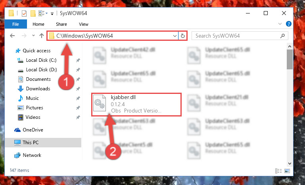Unpin Downloads from Quick access
Viewport: 305px width, 185px height.
(x=78, y=89)
